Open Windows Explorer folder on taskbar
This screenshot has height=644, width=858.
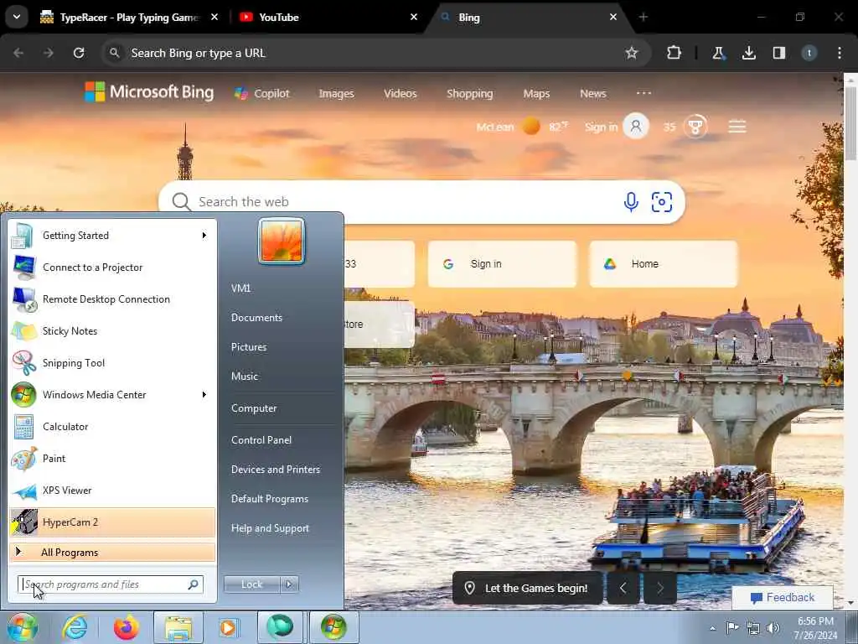[x=178, y=627]
